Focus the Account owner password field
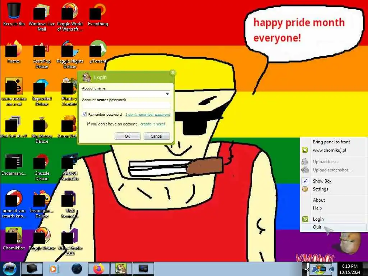The height and width of the screenshot is (276, 368). [126, 105]
